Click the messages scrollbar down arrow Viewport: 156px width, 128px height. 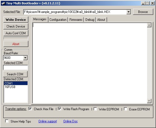click(149, 101)
